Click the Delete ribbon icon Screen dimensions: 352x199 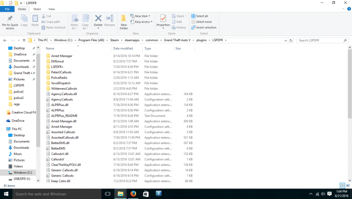98,18
